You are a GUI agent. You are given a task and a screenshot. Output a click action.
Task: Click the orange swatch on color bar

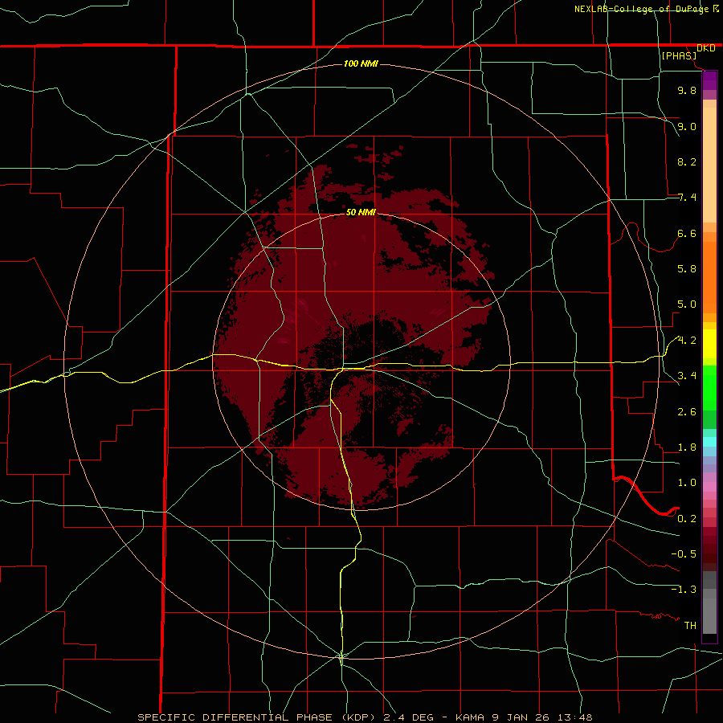click(x=709, y=276)
